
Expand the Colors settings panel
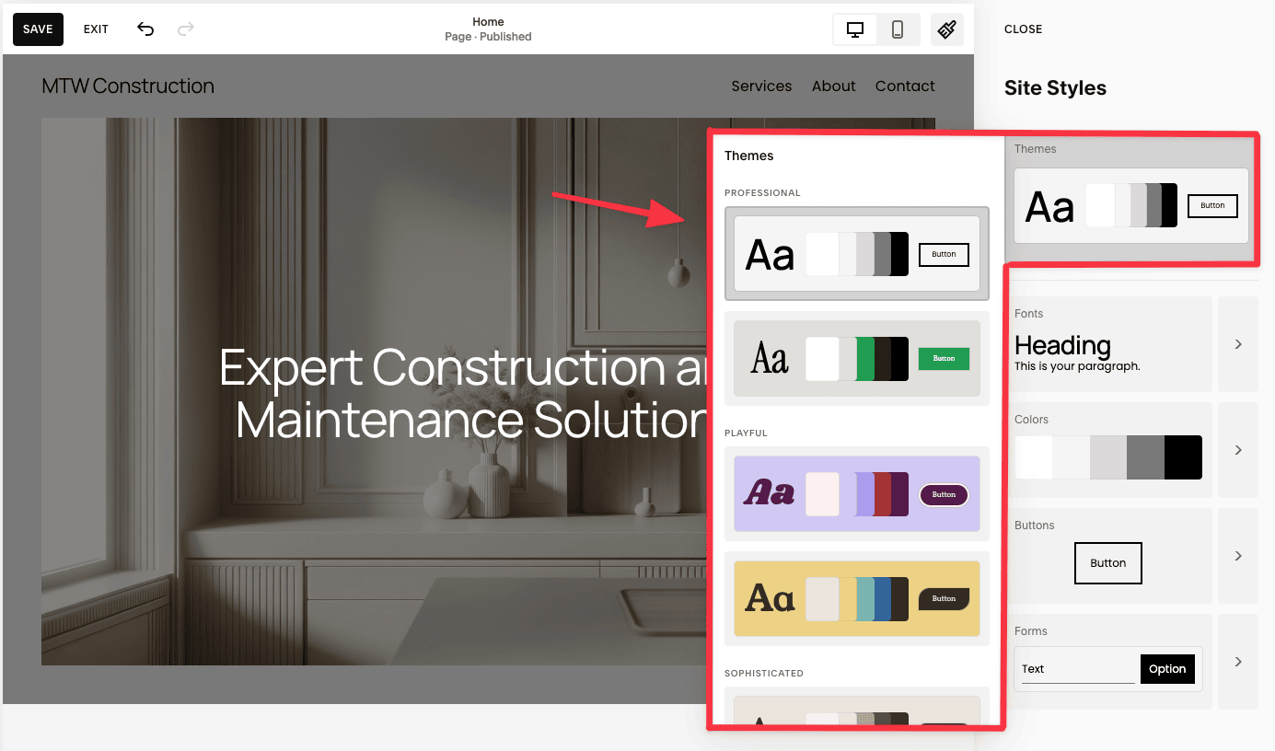click(x=1238, y=450)
